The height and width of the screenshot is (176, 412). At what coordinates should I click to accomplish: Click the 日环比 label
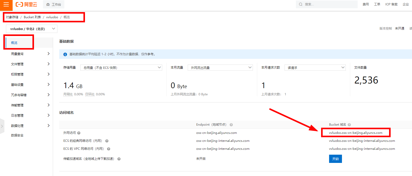[90, 94]
